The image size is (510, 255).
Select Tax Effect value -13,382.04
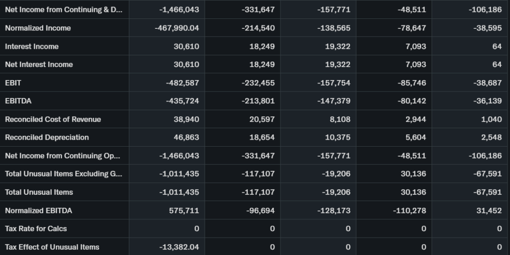pos(179,247)
